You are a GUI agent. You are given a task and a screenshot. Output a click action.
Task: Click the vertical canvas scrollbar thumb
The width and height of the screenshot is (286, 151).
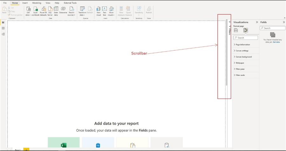click(x=227, y=52)
